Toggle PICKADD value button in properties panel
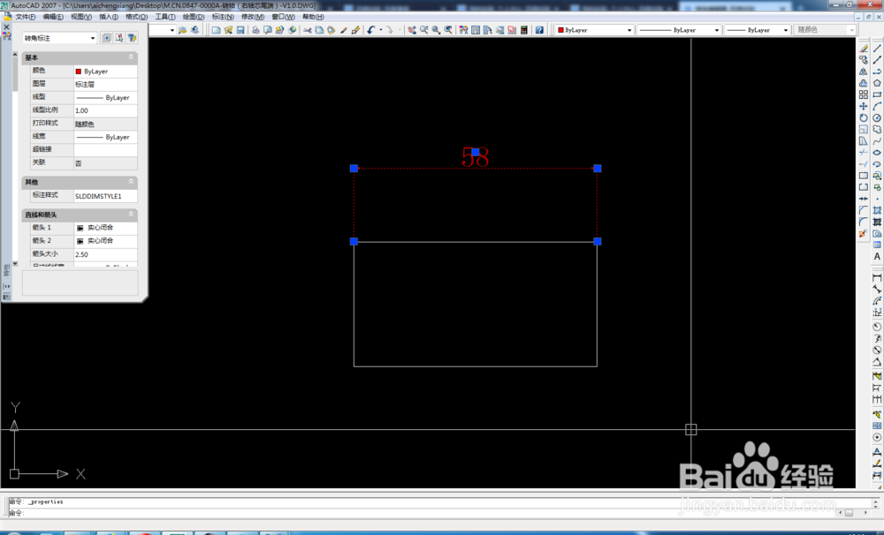This screenshot has height=535, width=884. pyautogui.click(x=107, y=38)
